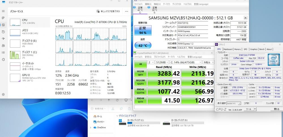Switch to About tab in CPU-Z

point(269,49)
